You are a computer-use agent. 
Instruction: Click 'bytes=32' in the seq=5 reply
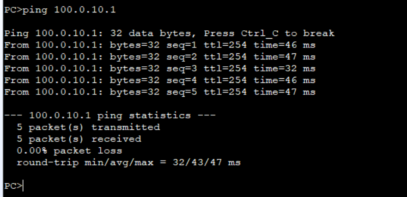click(135, 93)
